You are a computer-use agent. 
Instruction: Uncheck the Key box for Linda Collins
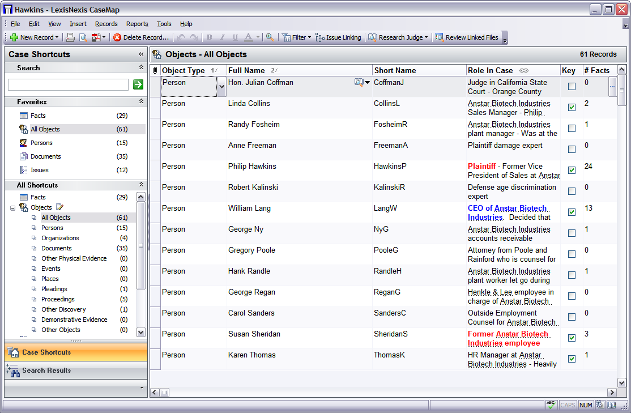point(572,107)
